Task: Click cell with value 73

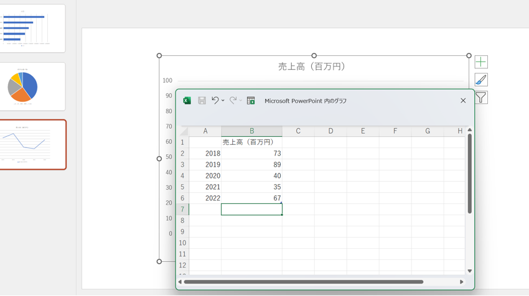Action: (x=251, y=154)
